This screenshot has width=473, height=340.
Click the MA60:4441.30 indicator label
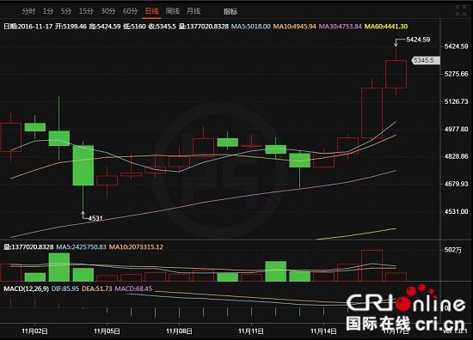tap(386, 27)
